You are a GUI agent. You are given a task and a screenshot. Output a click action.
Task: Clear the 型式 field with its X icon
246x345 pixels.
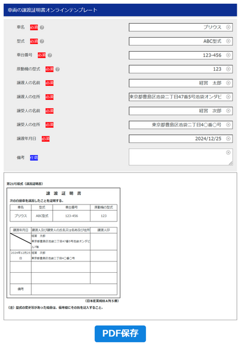pyautogui.click(x=228, y=41)
